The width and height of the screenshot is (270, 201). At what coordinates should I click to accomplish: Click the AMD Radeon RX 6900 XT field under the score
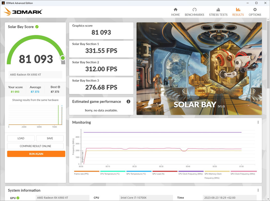(35, 75)
